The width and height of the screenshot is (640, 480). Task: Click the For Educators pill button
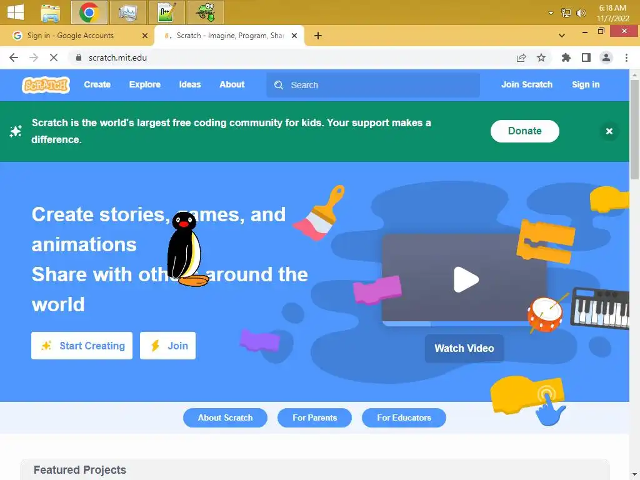tap(404, 417)
